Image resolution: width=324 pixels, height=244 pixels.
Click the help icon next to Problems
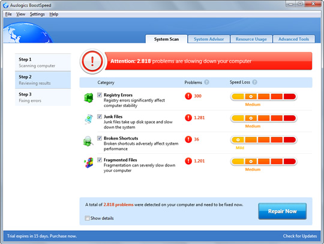point(206,82)
